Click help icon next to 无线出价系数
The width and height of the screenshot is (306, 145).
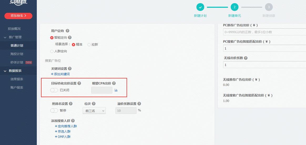[246, 58]
